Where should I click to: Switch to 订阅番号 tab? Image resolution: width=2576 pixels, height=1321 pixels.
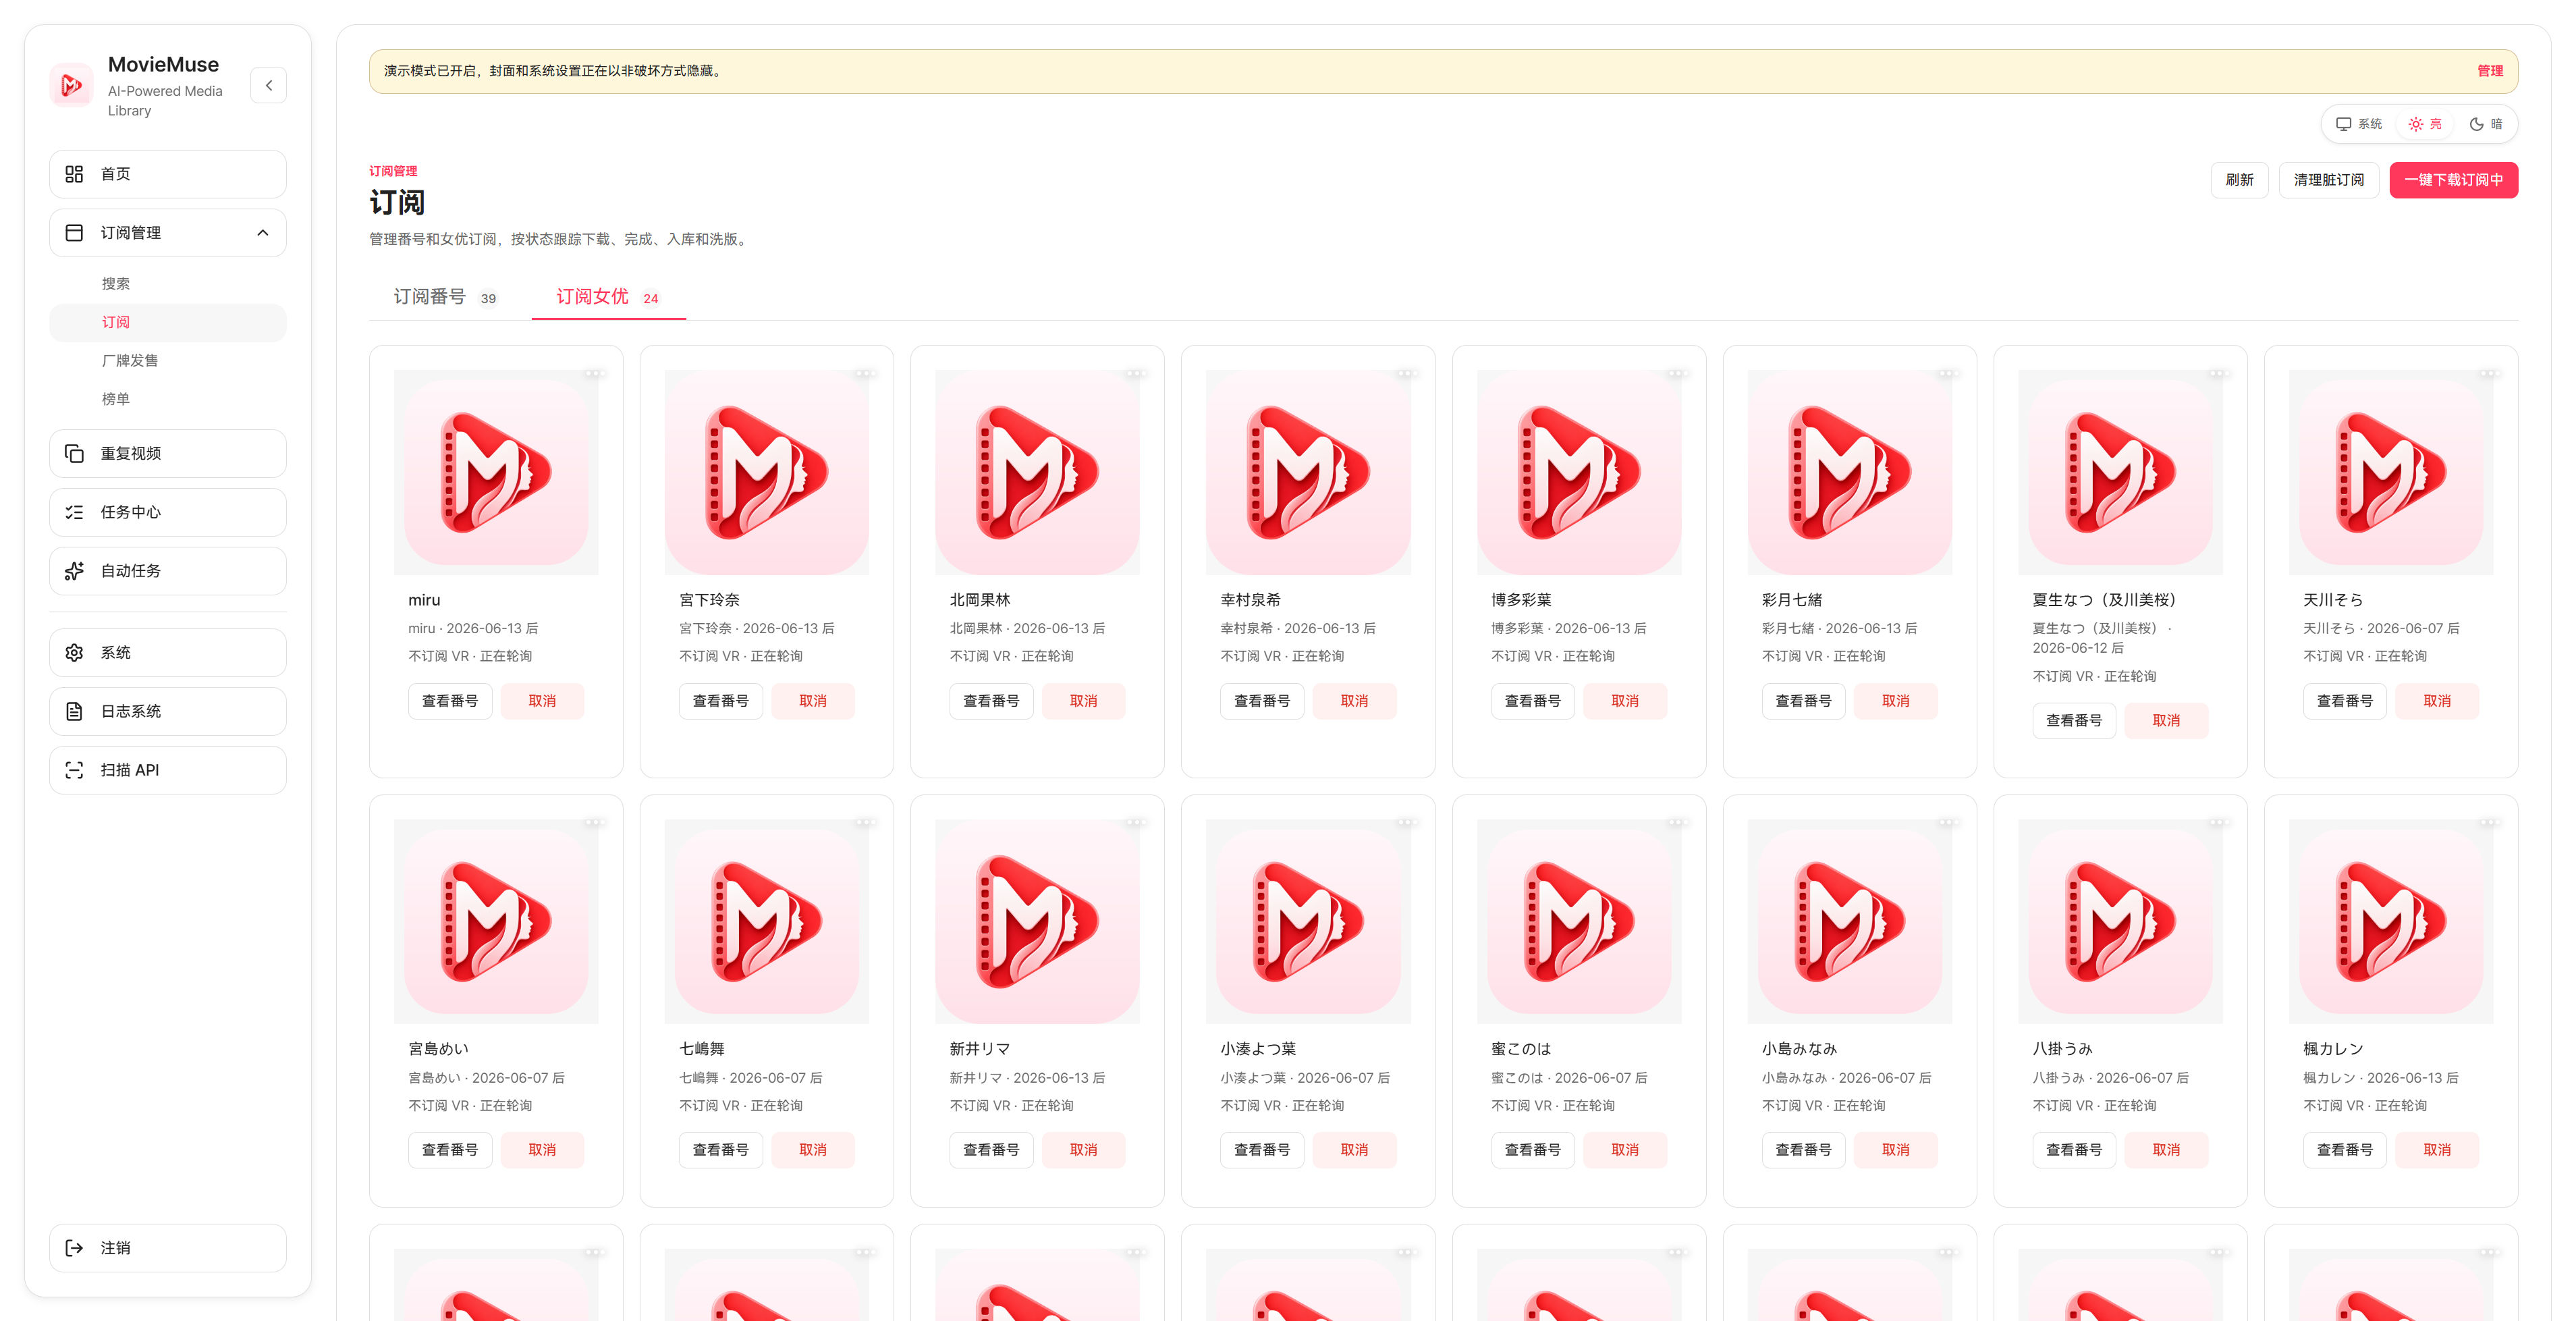pyautogui.click(x=445, y=297)
